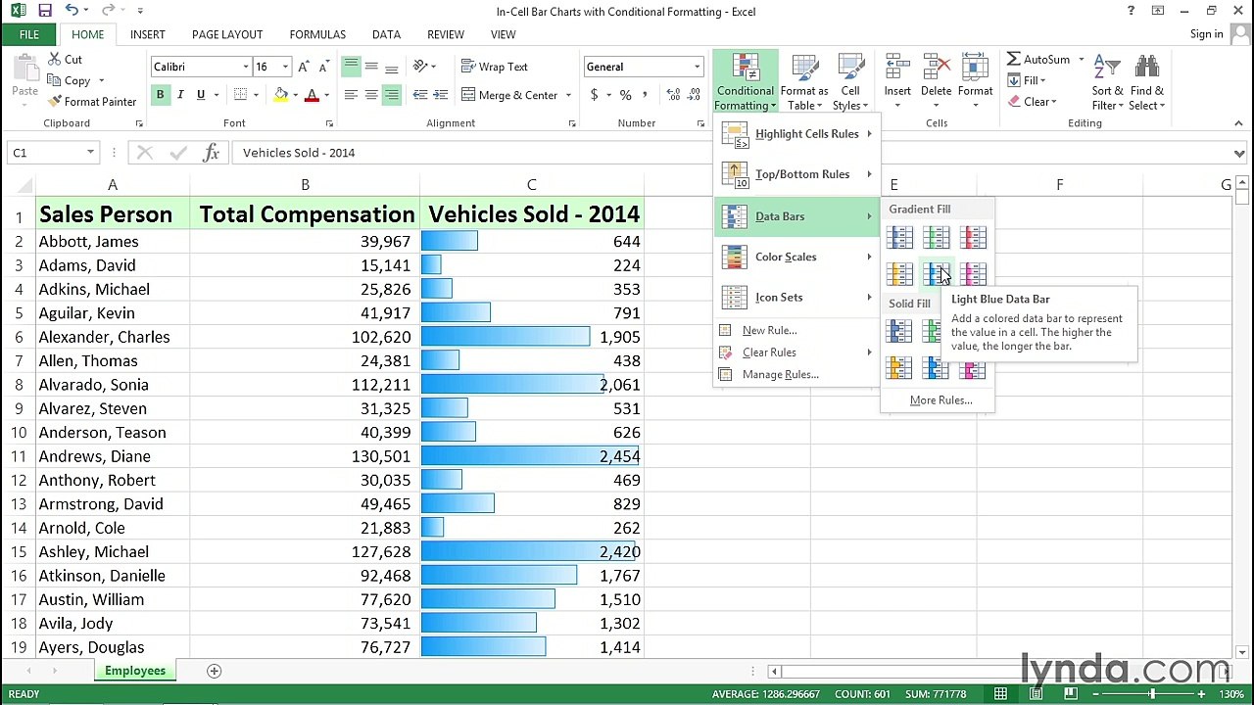The width and height of the screenshot is (1254, 705).
Task: Open the borders button
Action: pos(240,95)
